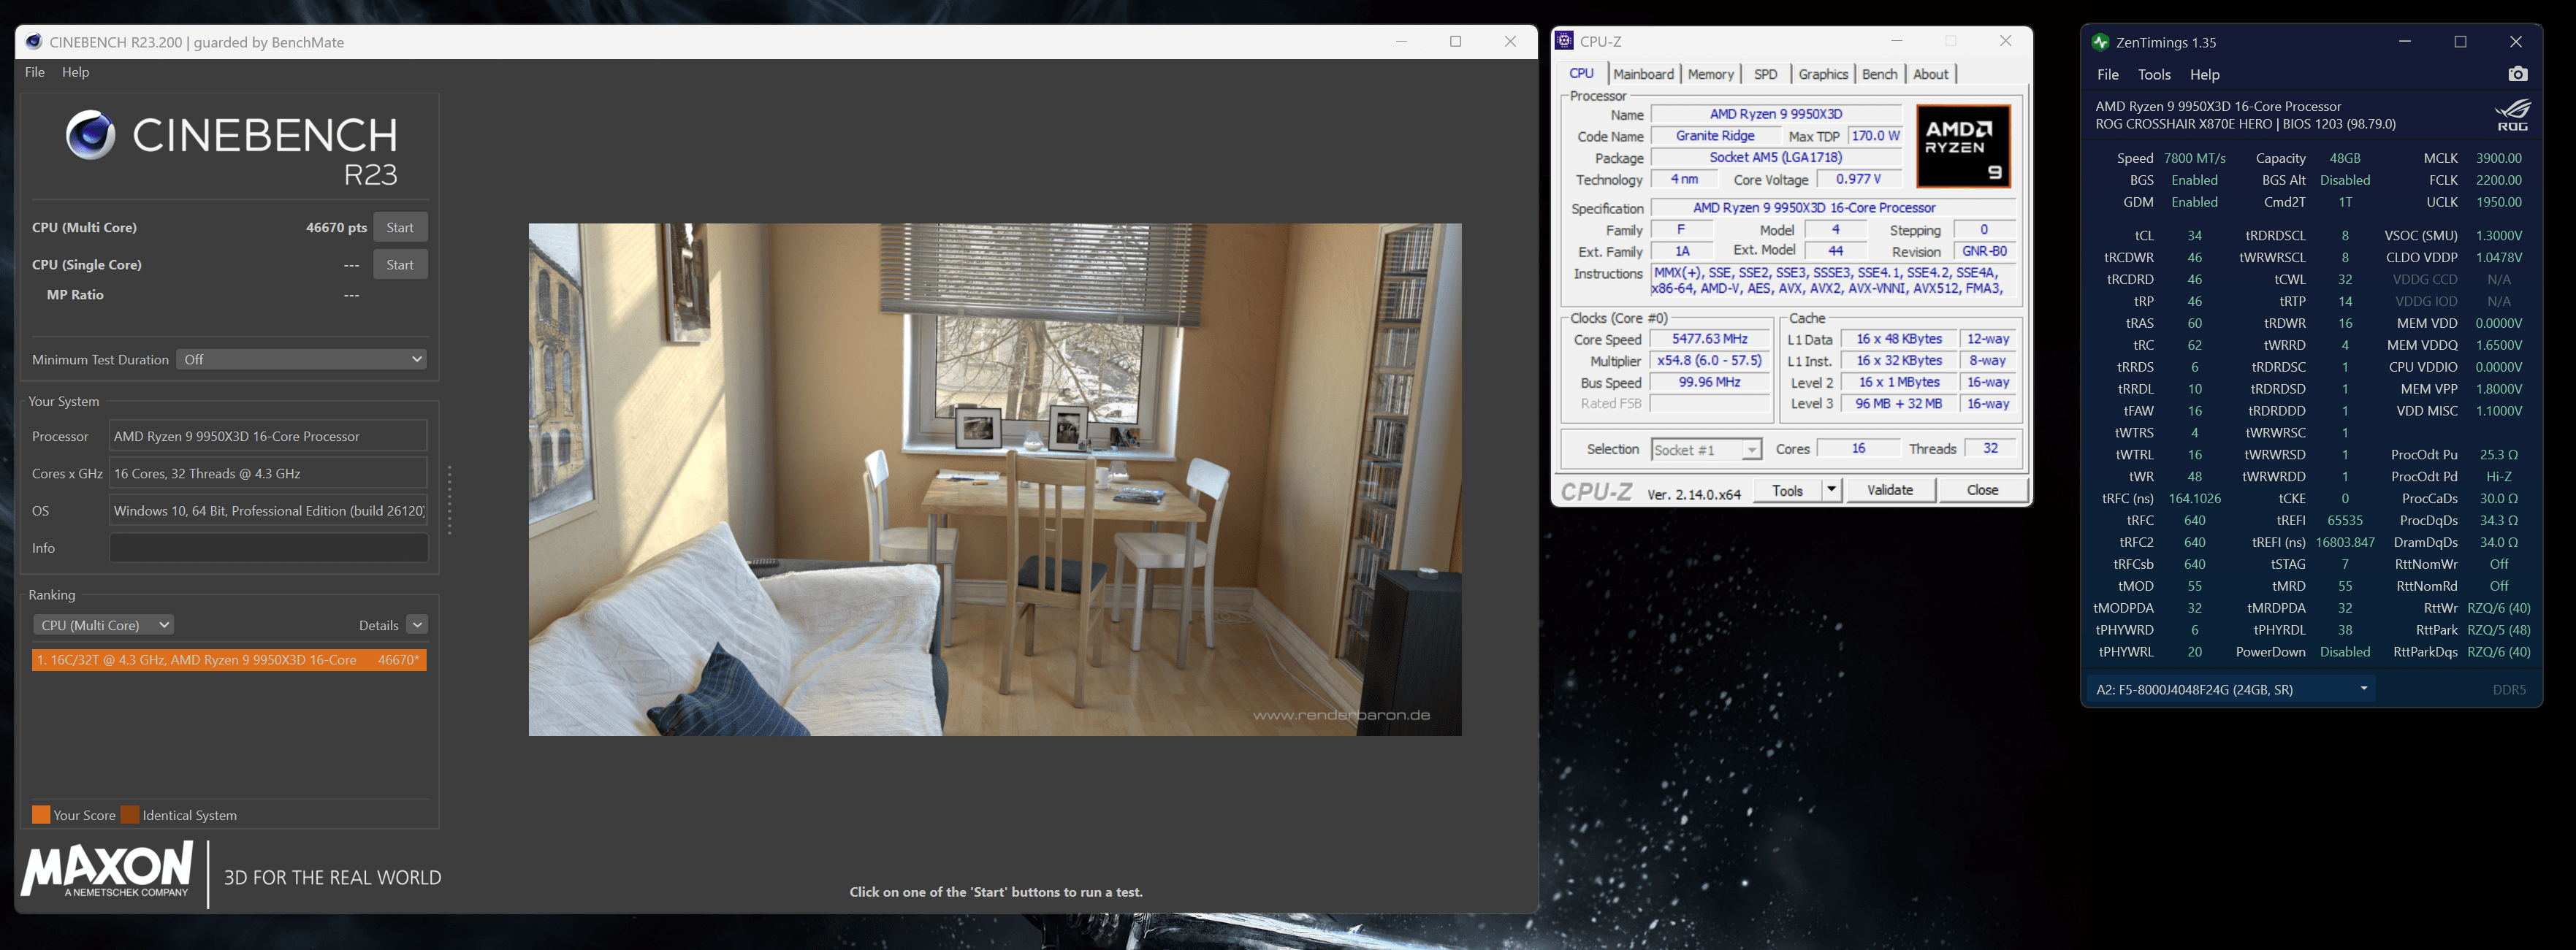Viewport: 2576px width, 950px height.
Task: Click the Info input field
Action: 268,548
